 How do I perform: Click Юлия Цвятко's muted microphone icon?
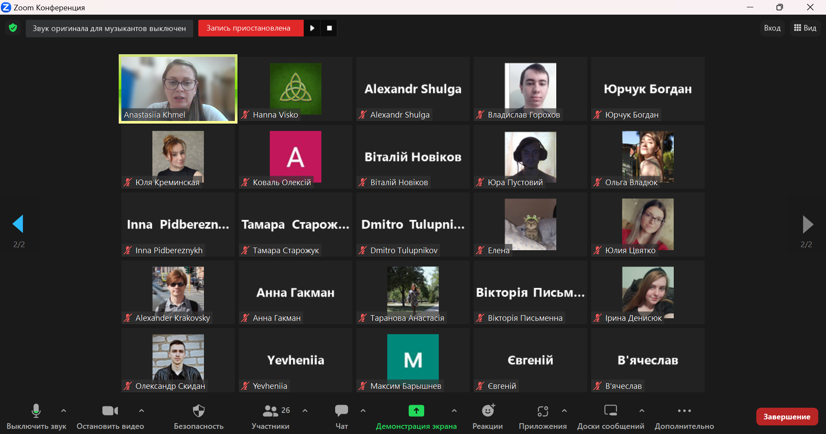[x=598, y=250]
